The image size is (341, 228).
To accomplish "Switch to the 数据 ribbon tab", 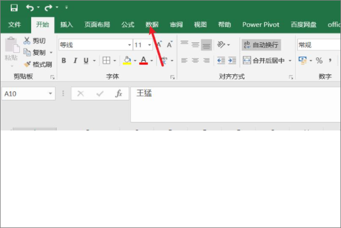I will [x=152, y=24].
